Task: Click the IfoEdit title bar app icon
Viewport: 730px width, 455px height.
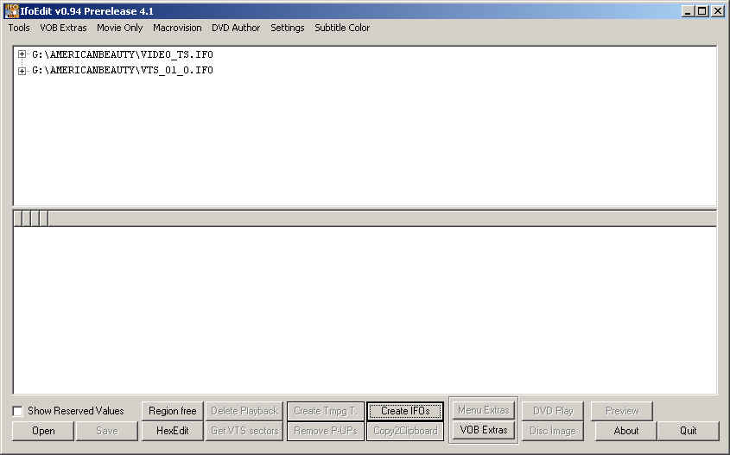Action: (x=11, y=10)
